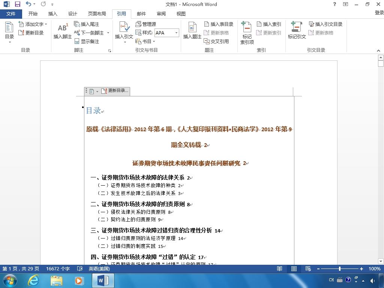Switch to the 插入 ribbon tab
The height and width of the screenshot is (288, 384).
click(x=52, y=14)
